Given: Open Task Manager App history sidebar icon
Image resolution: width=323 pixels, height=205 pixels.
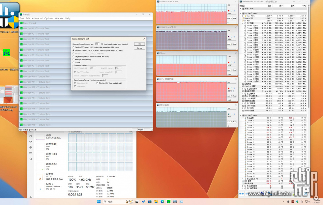Looking at the screenshot, I should [x=31, y=136].
